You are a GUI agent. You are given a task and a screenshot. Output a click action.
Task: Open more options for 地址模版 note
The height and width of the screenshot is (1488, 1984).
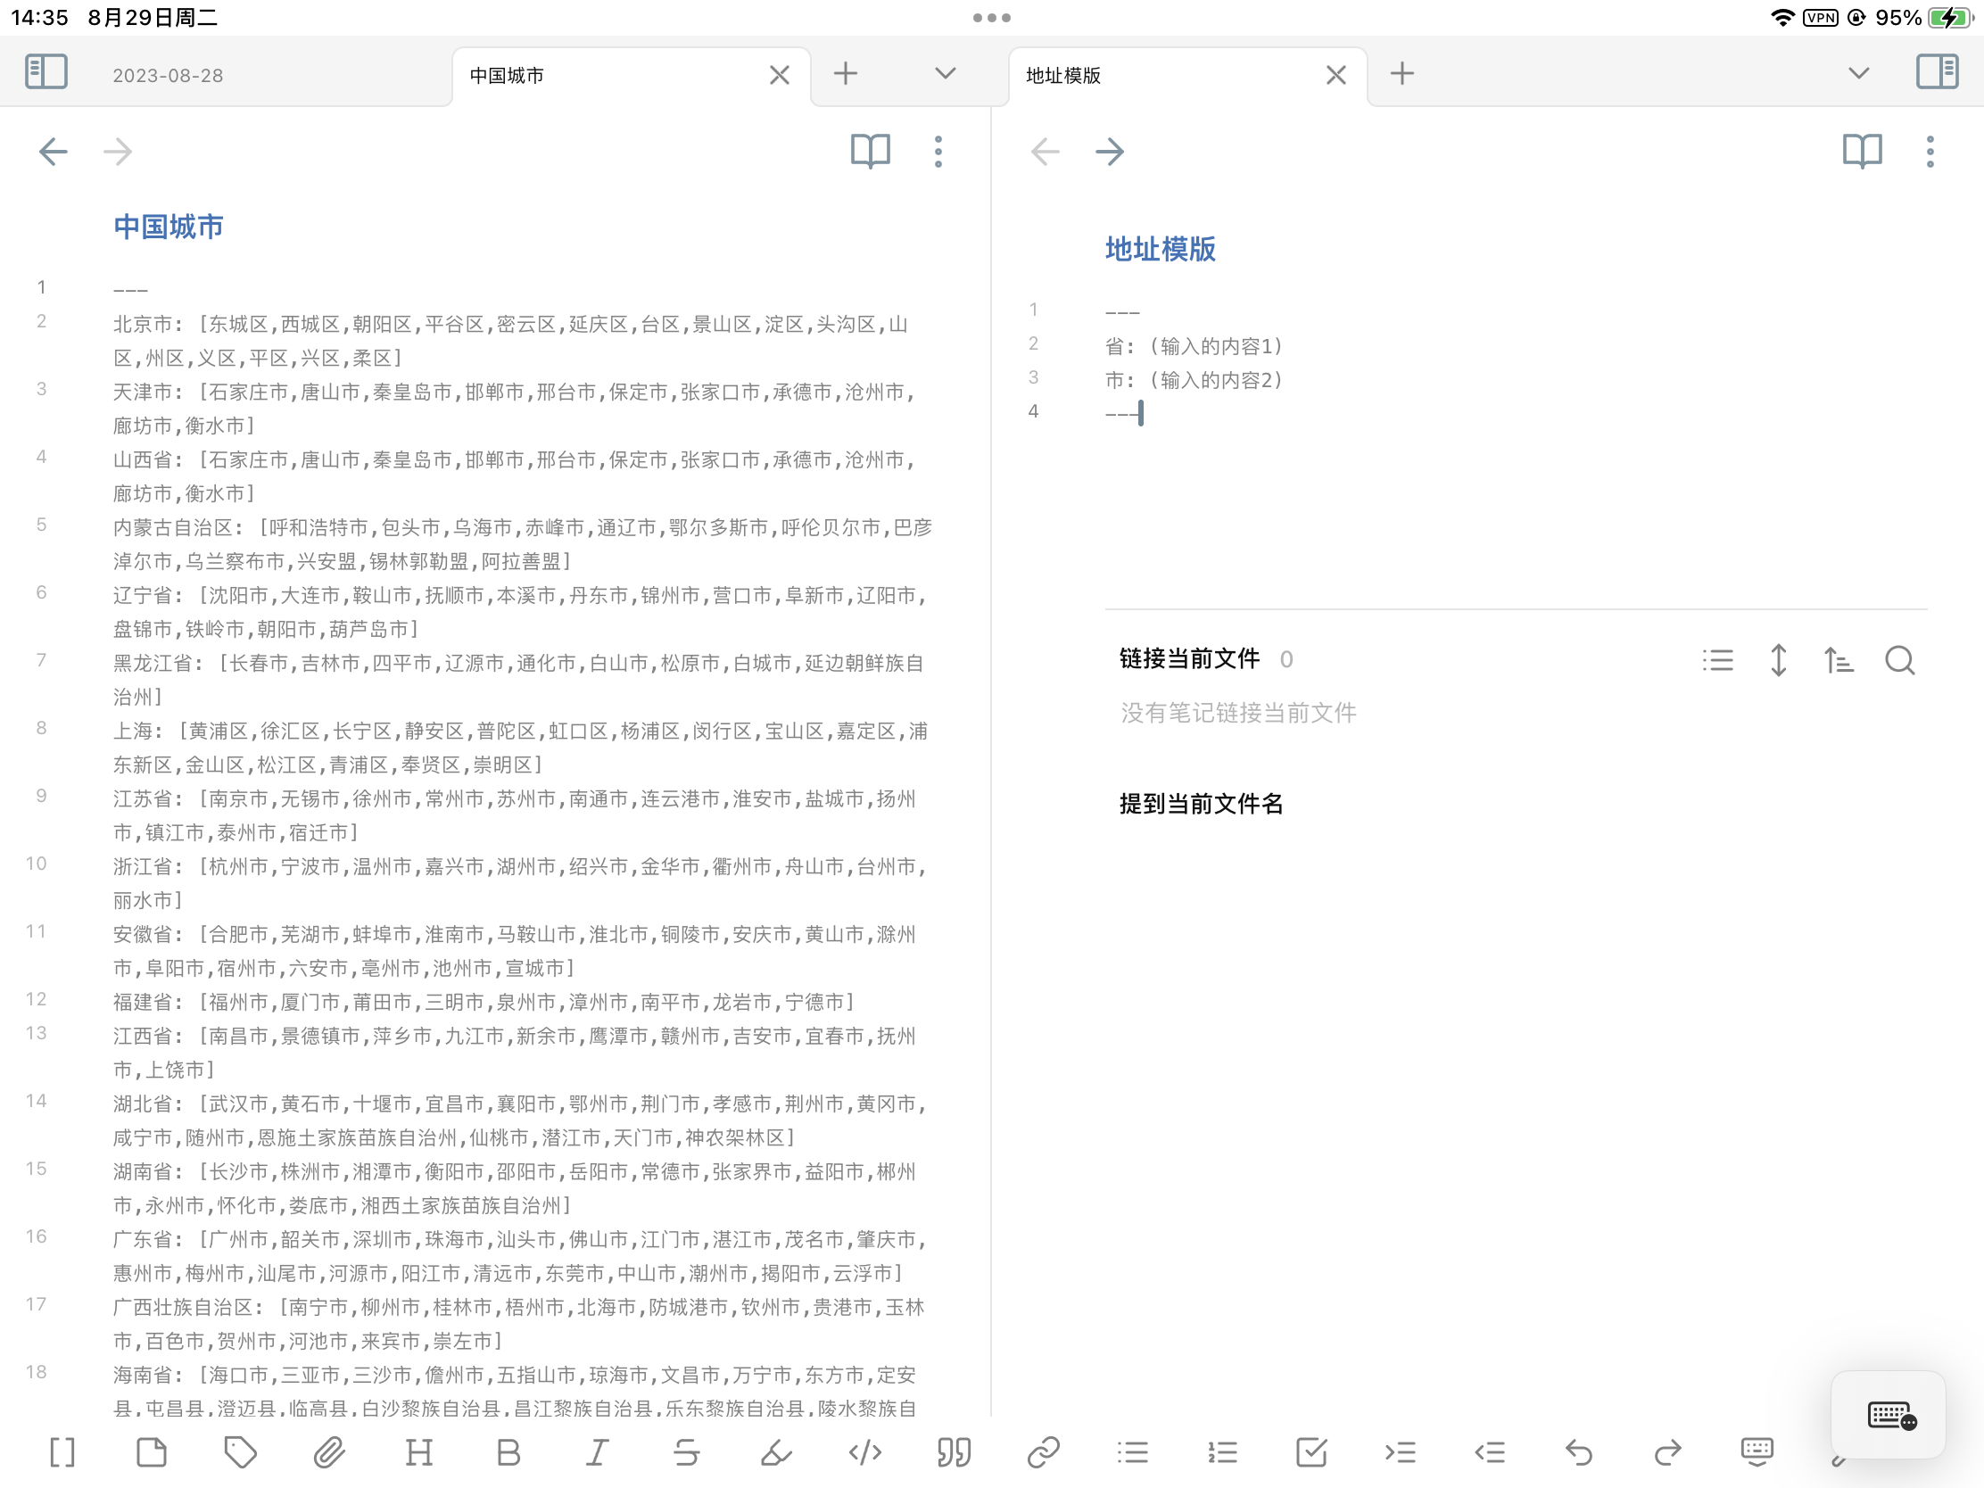point(1930,152)
